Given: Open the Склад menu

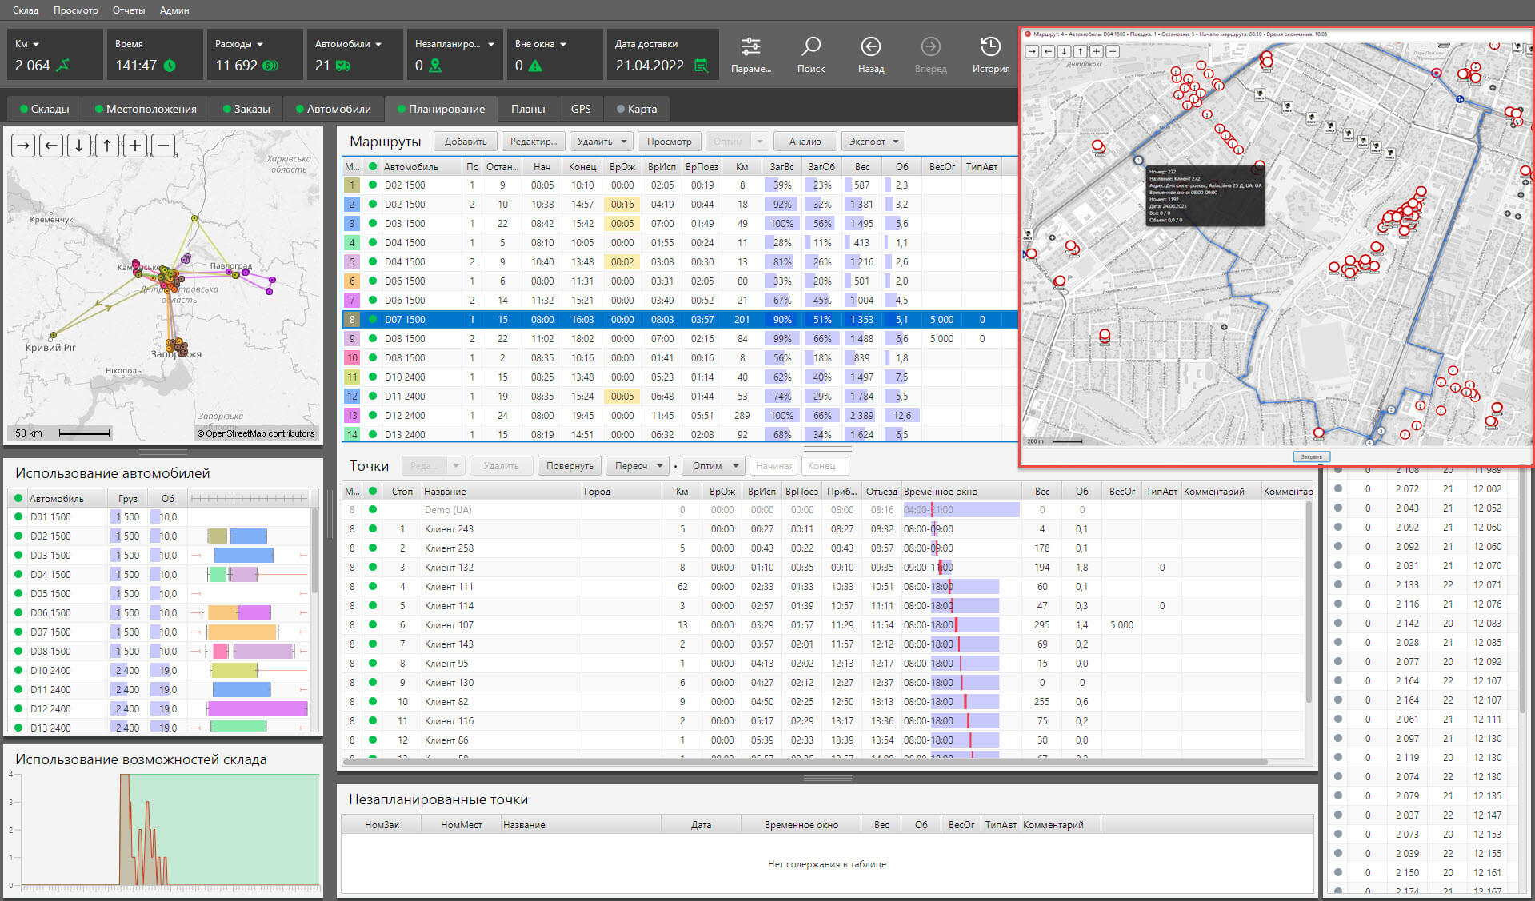Looking at the screenshot, I should point(26,10).
